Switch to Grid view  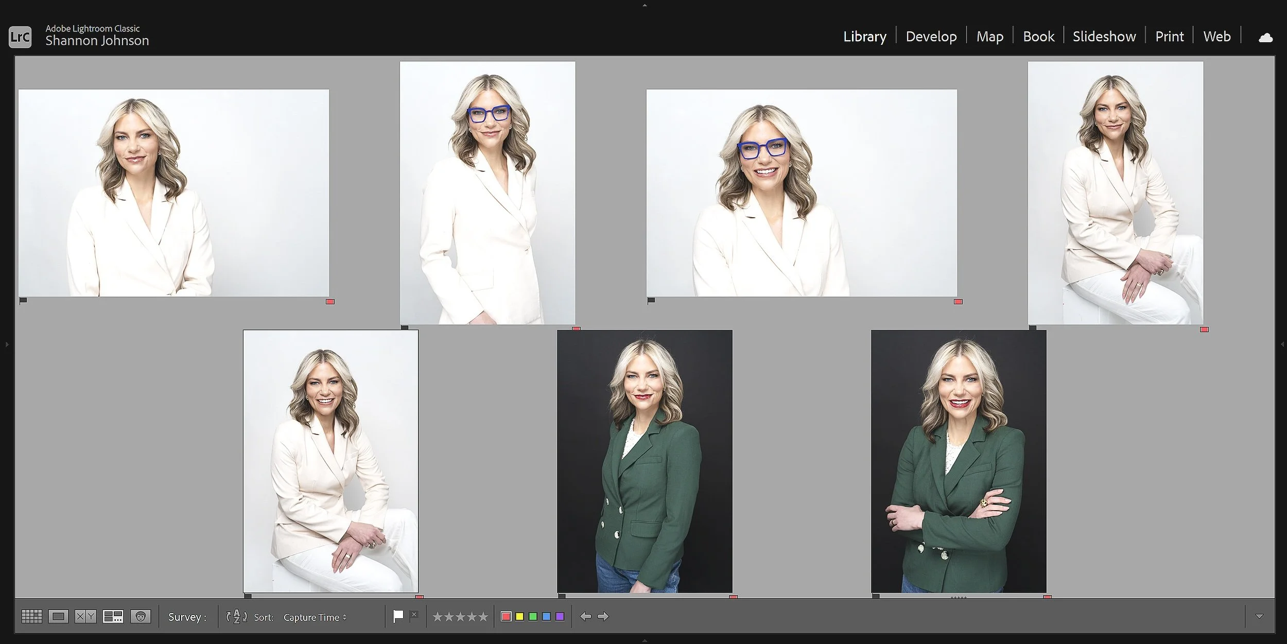[31, 616]
